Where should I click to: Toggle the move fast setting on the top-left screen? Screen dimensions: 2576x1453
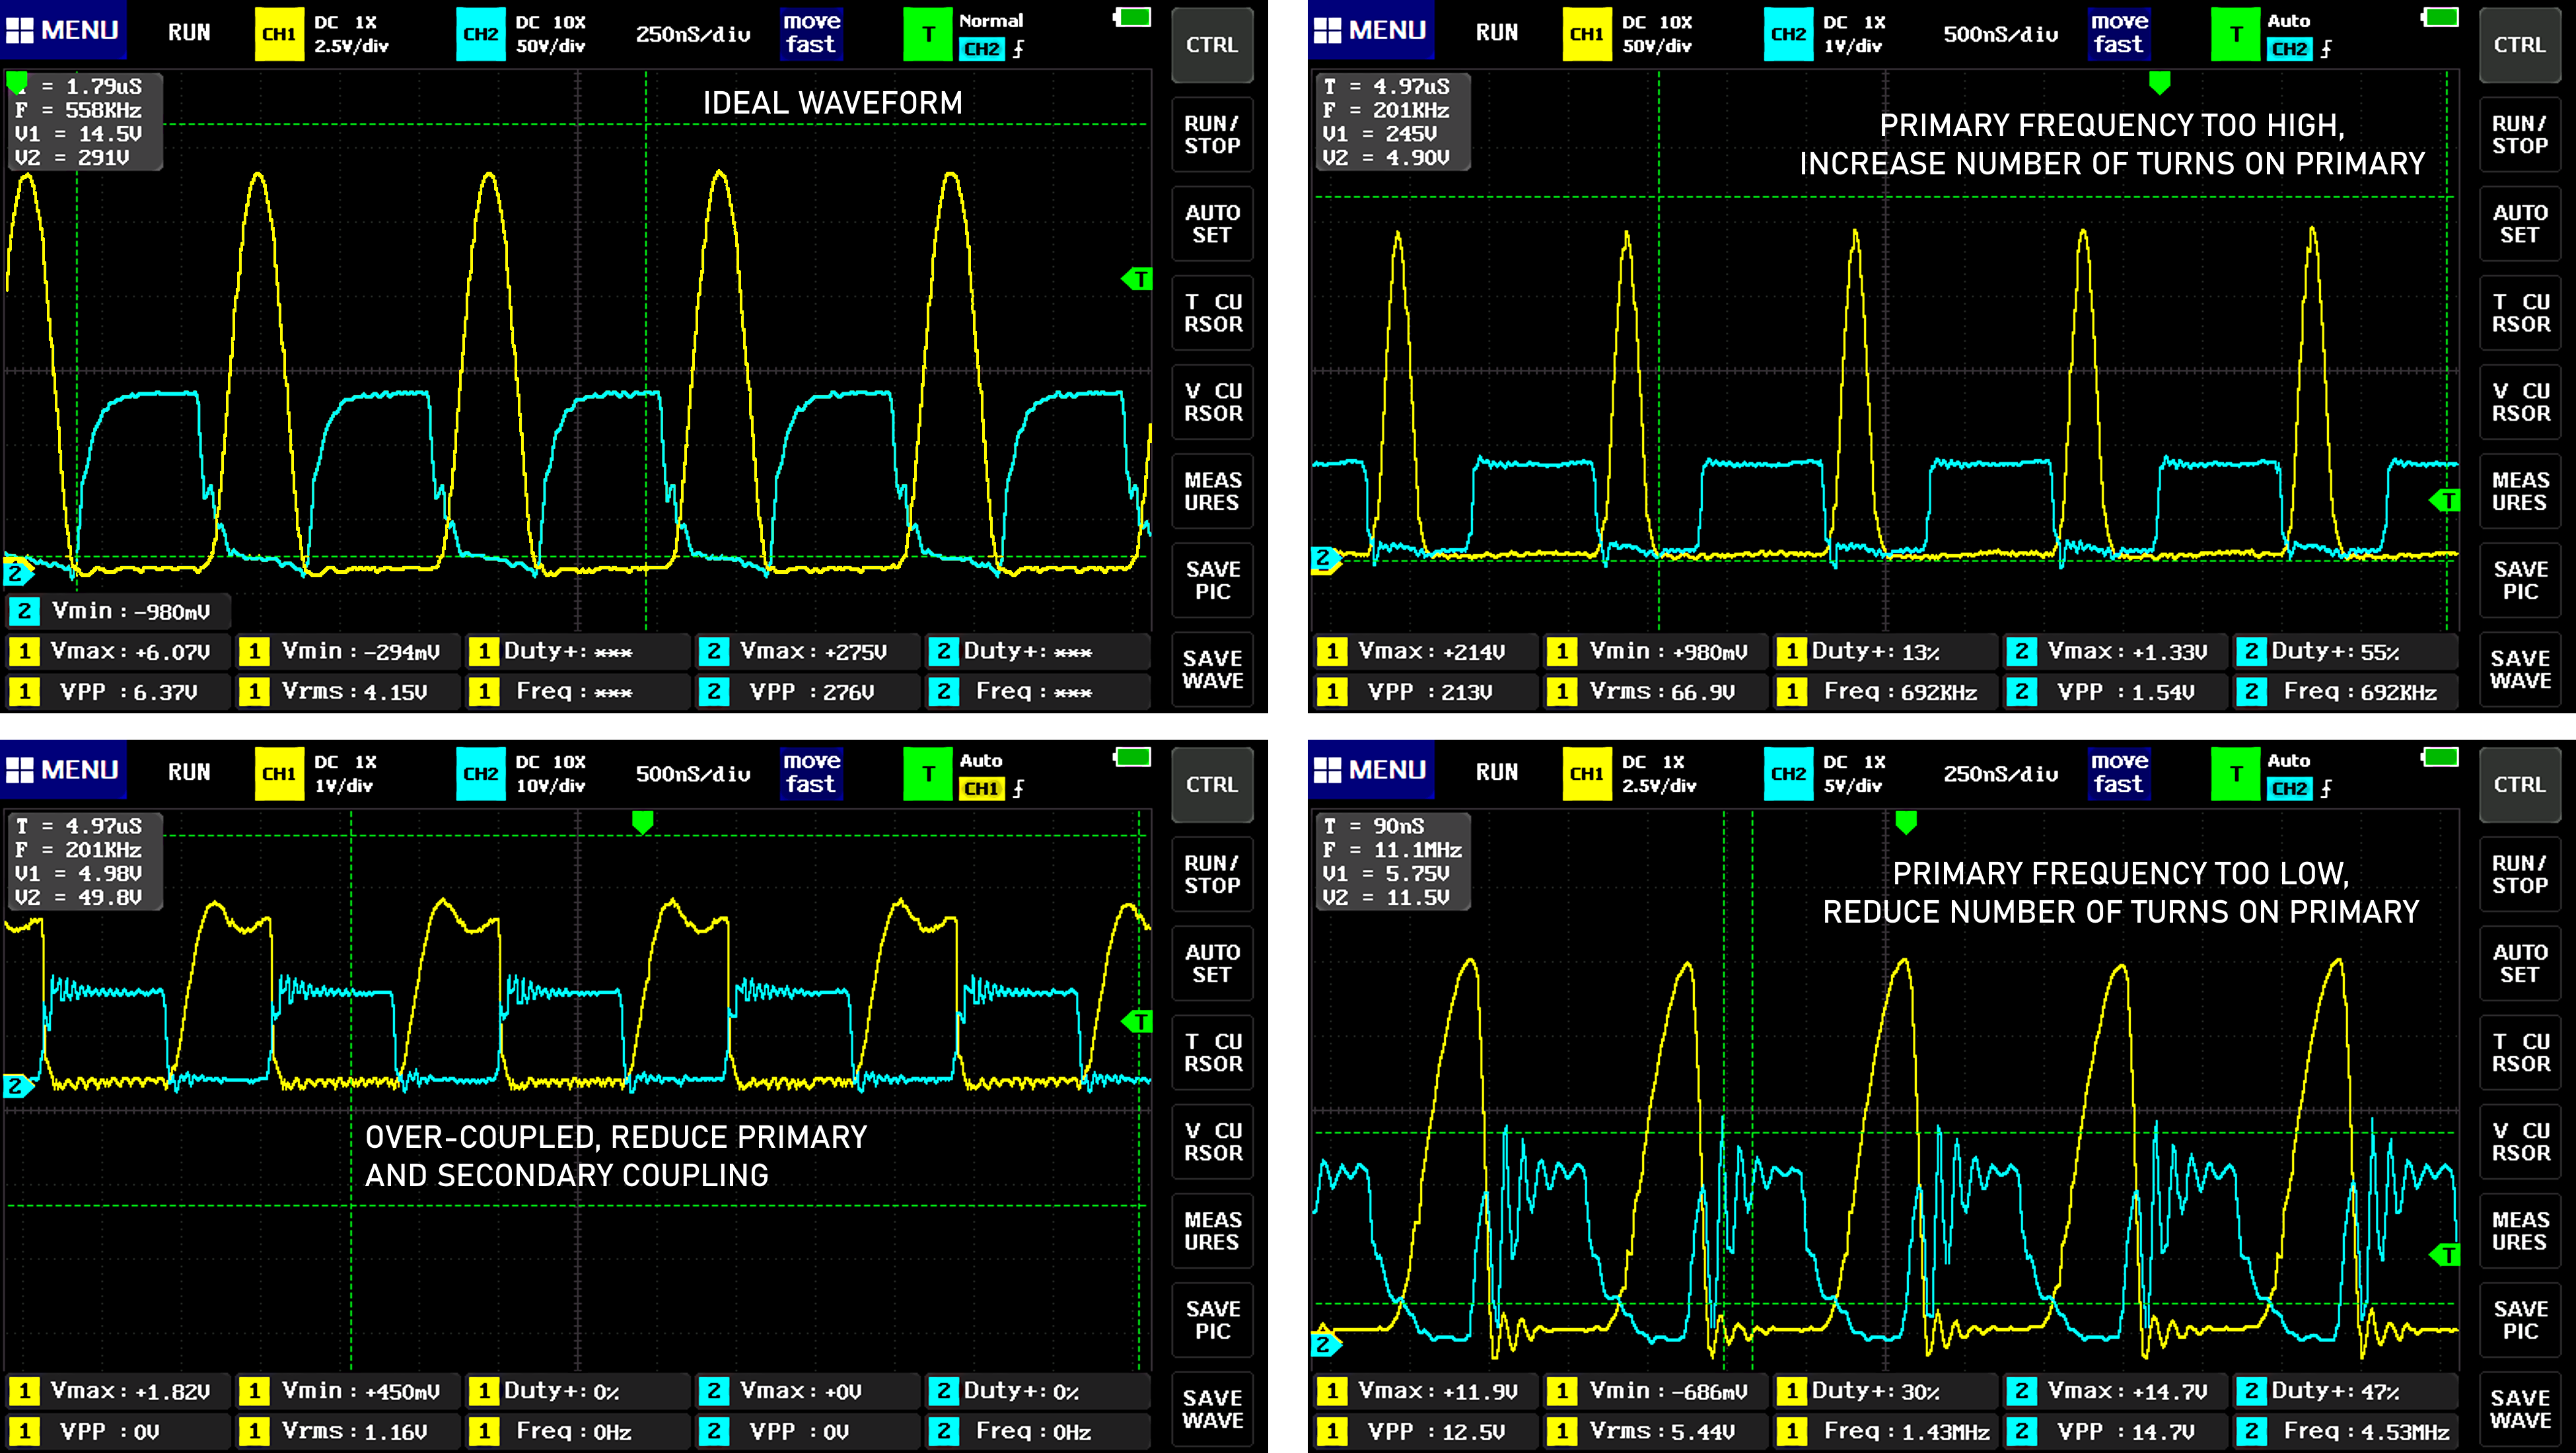tap(810, 34)
